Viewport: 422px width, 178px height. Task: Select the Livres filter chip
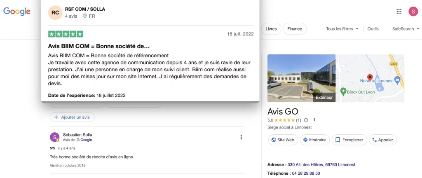point(271,29)
